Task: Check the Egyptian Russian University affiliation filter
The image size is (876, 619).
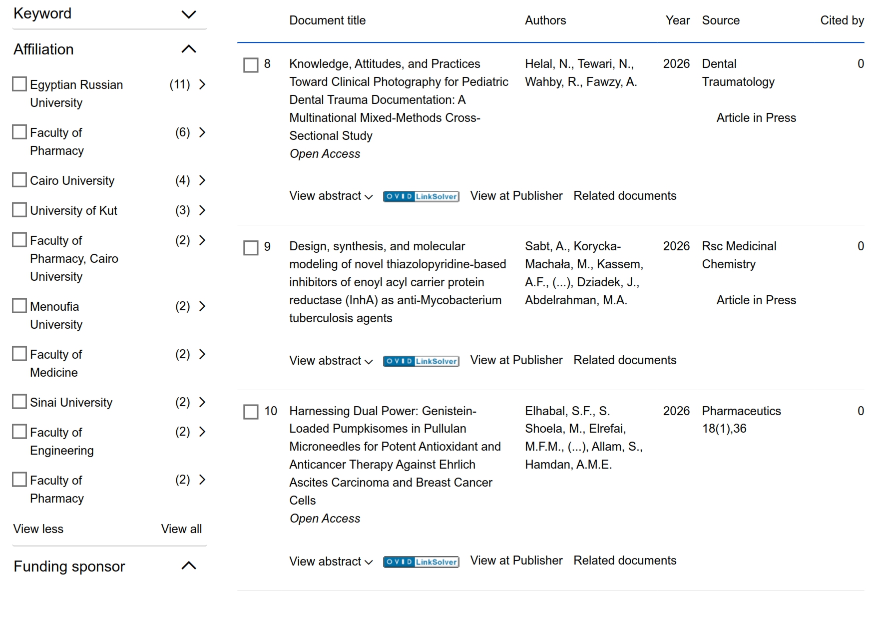Action: (x=19, y=84)
